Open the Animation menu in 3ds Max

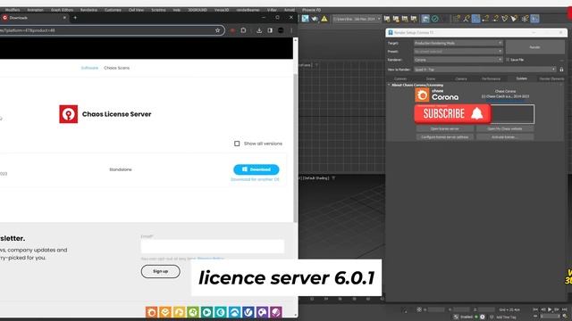(36, 10)
